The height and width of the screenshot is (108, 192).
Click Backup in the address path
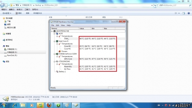click(38, 5)
